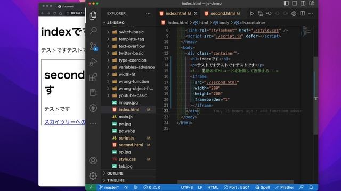
Task: Run the file with the play button
Action: tap(251, 13)
